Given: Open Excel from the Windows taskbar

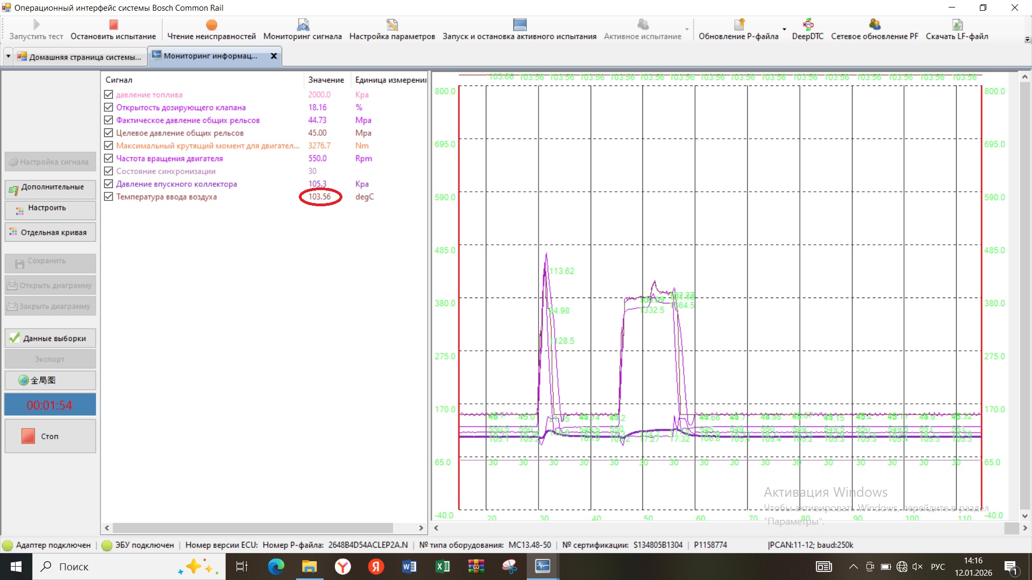Looking at the screenshot, I should pyautogui.click(x=442, y=567).
